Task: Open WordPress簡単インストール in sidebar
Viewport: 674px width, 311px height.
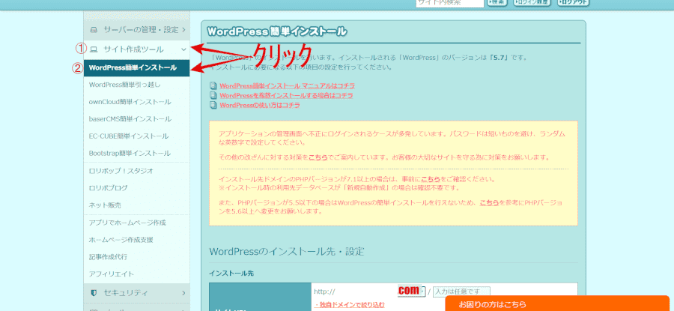Action: click(137, 68)
